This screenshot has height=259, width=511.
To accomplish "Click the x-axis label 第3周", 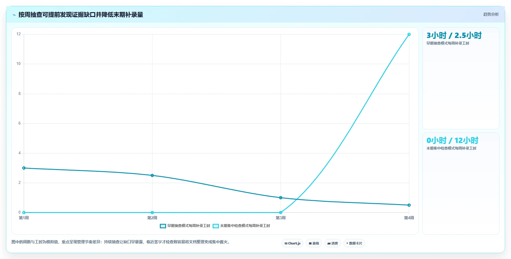I will pos(281,218).
